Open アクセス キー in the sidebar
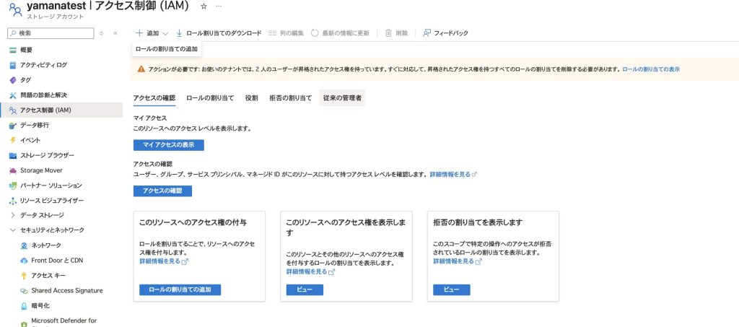Image resolution: width=739 pixels, height=327 pixels. point(48,276)
